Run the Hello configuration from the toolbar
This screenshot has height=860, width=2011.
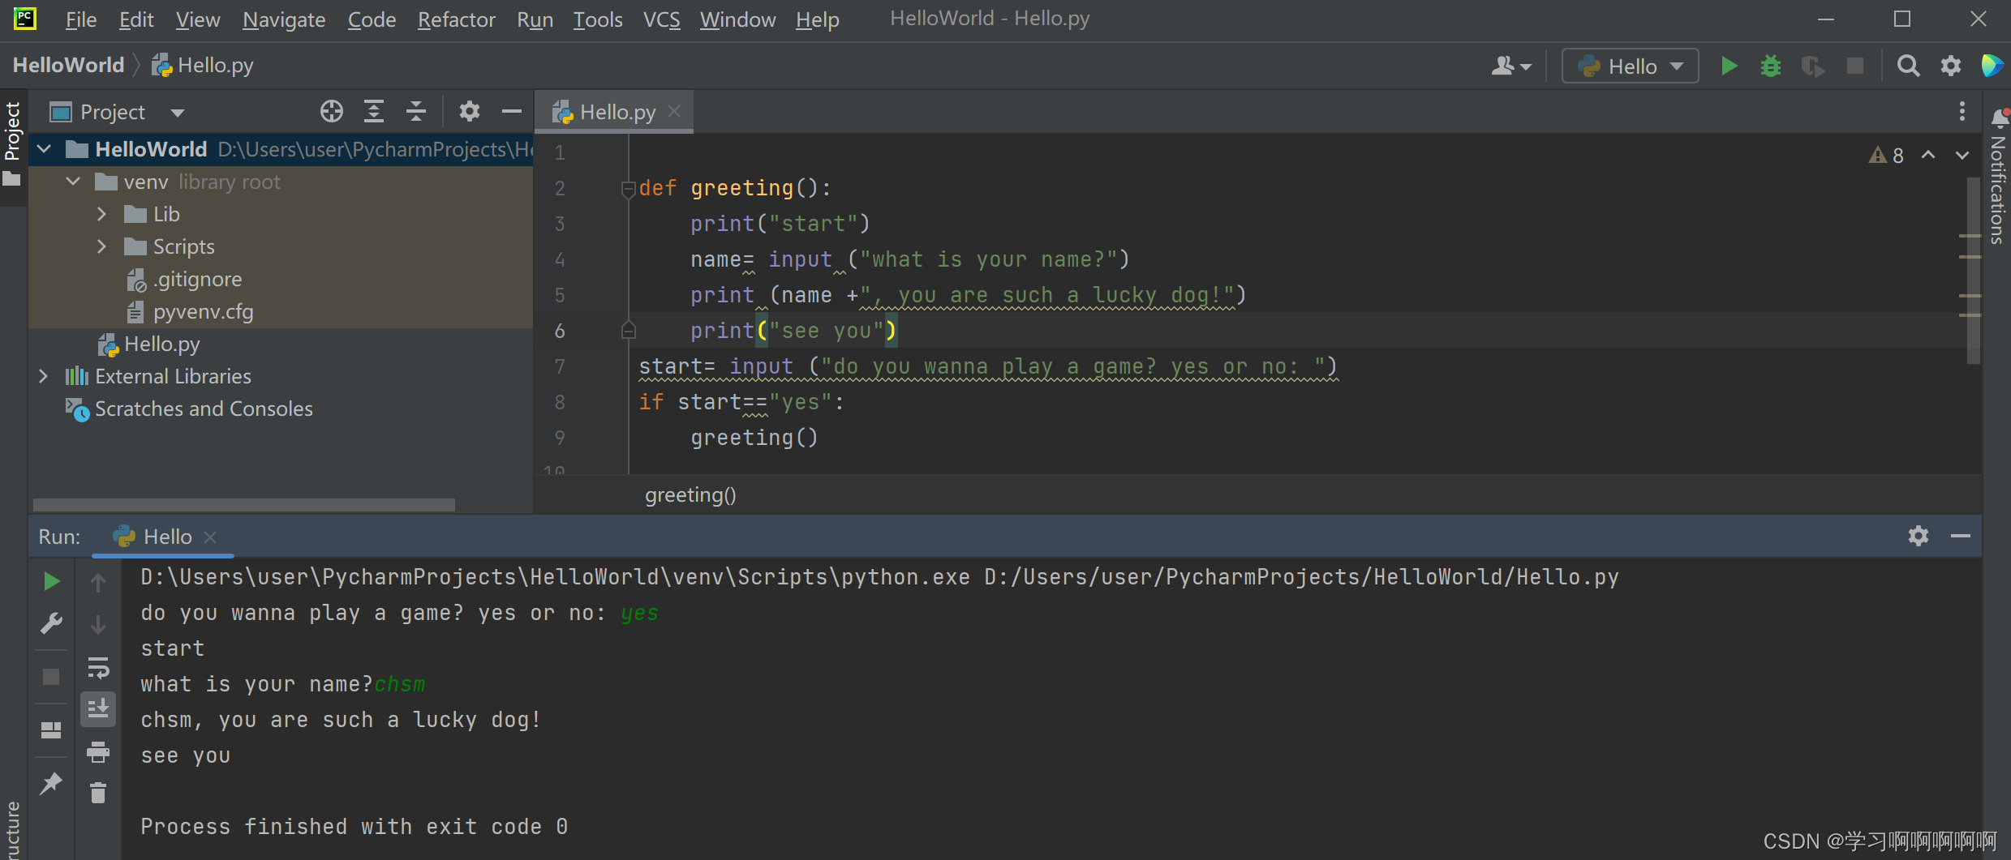[x=1729, y=66]
